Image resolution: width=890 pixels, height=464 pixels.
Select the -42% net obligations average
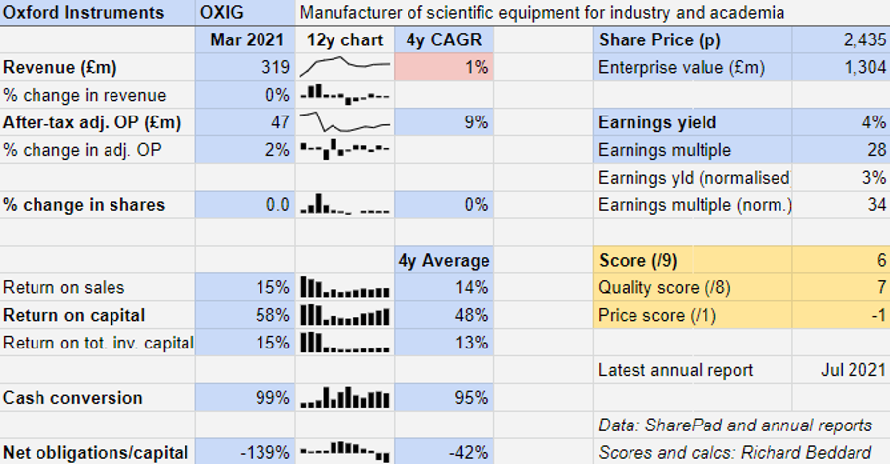pyautogui.click(x=444, y=452)
